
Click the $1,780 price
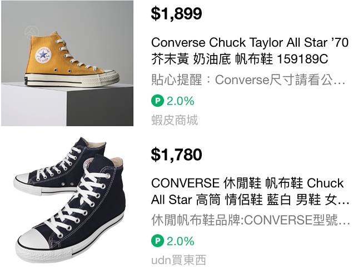[x=176, y=155]
